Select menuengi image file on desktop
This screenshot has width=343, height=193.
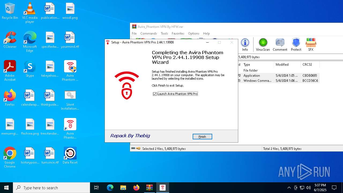click(x=10, y=127)
